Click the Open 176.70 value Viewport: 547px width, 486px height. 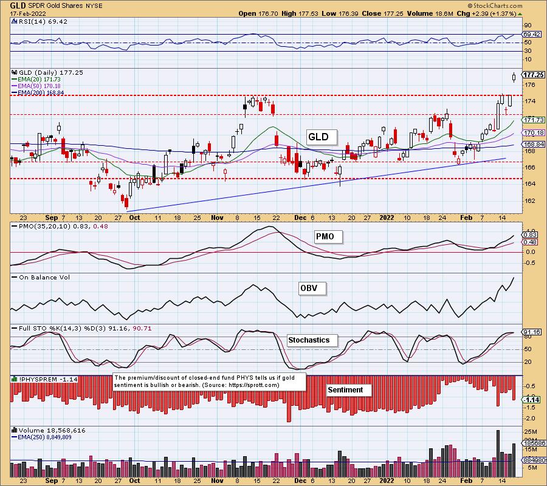pos(258,13)
